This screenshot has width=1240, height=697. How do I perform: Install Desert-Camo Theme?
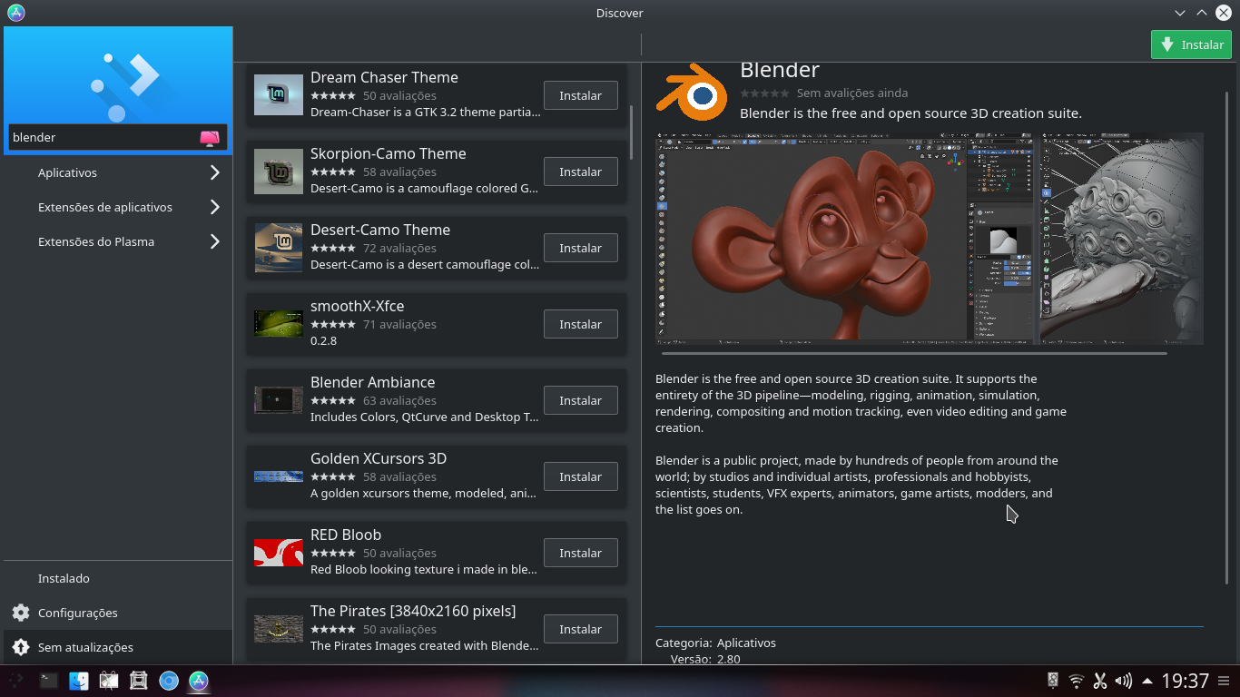pyautogui.click(x=581, y=248)
